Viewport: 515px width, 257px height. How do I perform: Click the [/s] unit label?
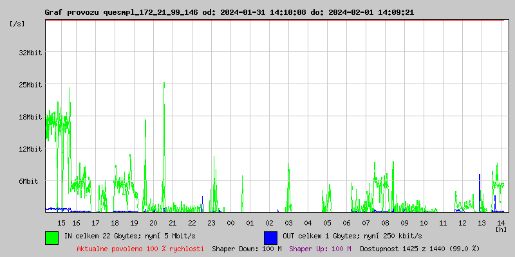[x=18, y=24]
